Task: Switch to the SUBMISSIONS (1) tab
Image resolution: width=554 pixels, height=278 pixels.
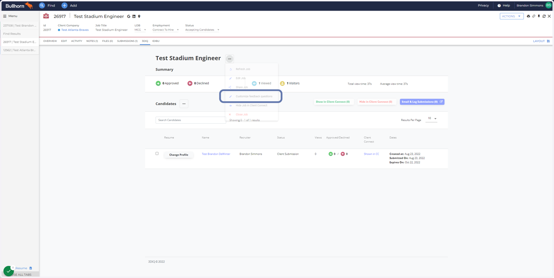Action: [127, 41]
